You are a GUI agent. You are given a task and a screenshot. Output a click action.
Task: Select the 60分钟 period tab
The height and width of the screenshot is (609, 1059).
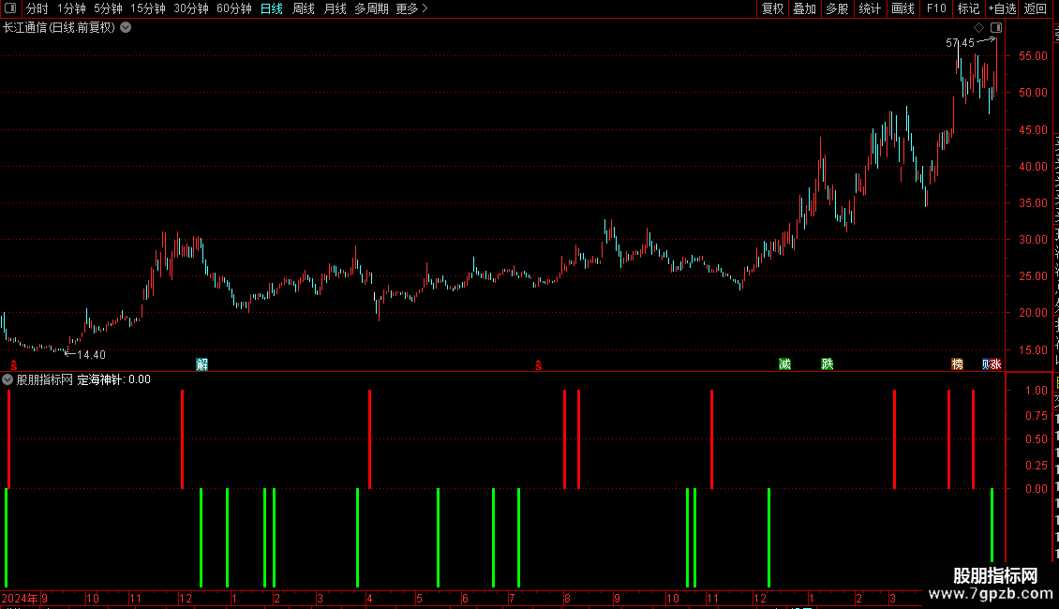pos(233,8)
